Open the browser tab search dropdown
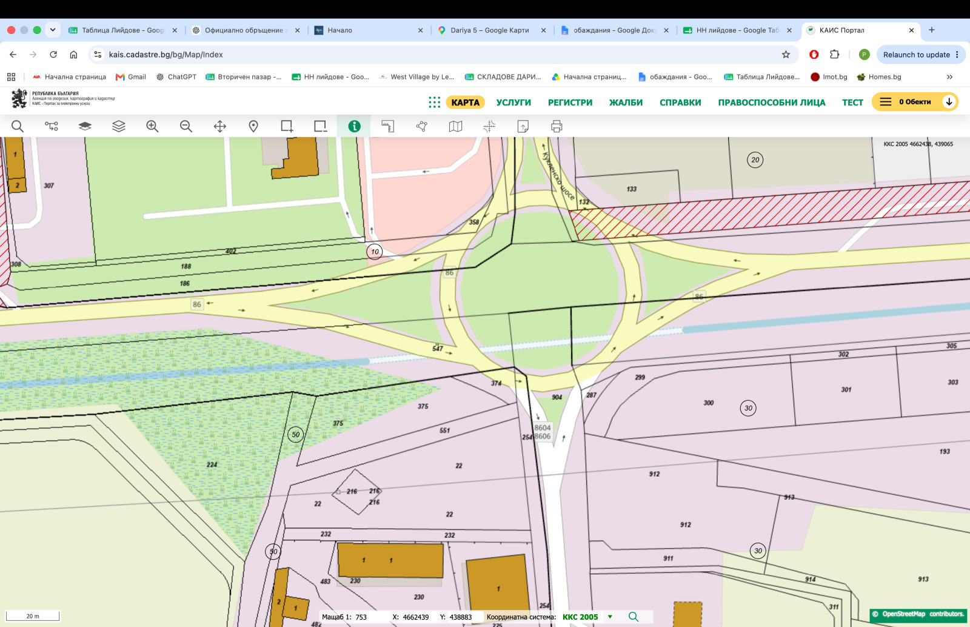The height and width of the screenshot is (627, 970). tap(53, 30)
